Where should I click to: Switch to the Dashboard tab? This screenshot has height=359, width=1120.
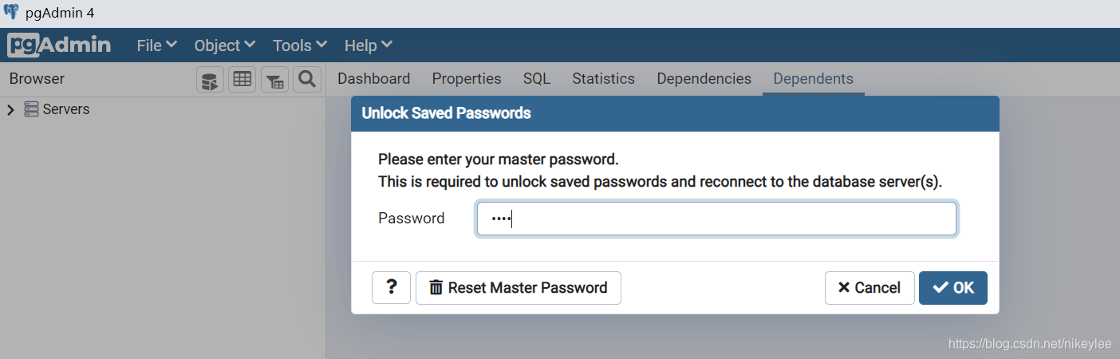point(373,79)
